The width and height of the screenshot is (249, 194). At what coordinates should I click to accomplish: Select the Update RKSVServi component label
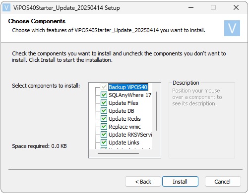130,135
